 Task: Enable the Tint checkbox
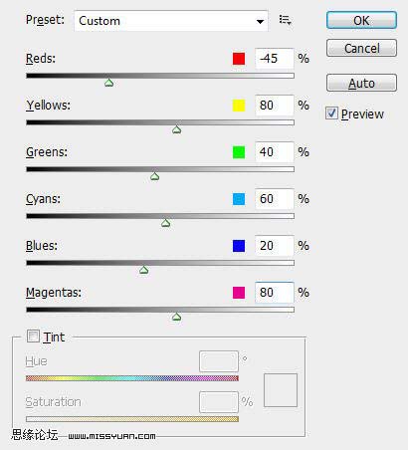(33, 337)
